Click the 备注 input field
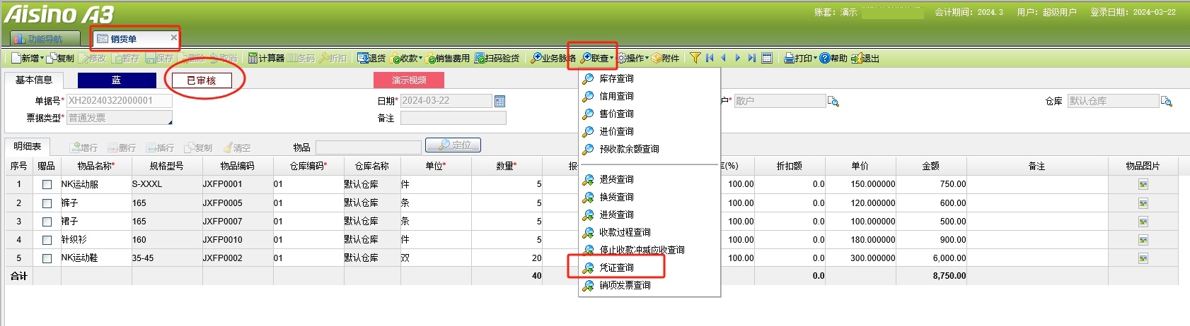The image size is (1190, 326). pos(453,118)
